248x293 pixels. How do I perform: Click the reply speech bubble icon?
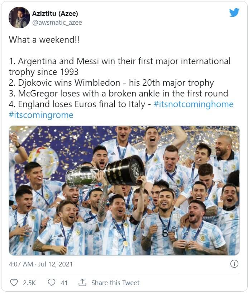coord(52,283)
